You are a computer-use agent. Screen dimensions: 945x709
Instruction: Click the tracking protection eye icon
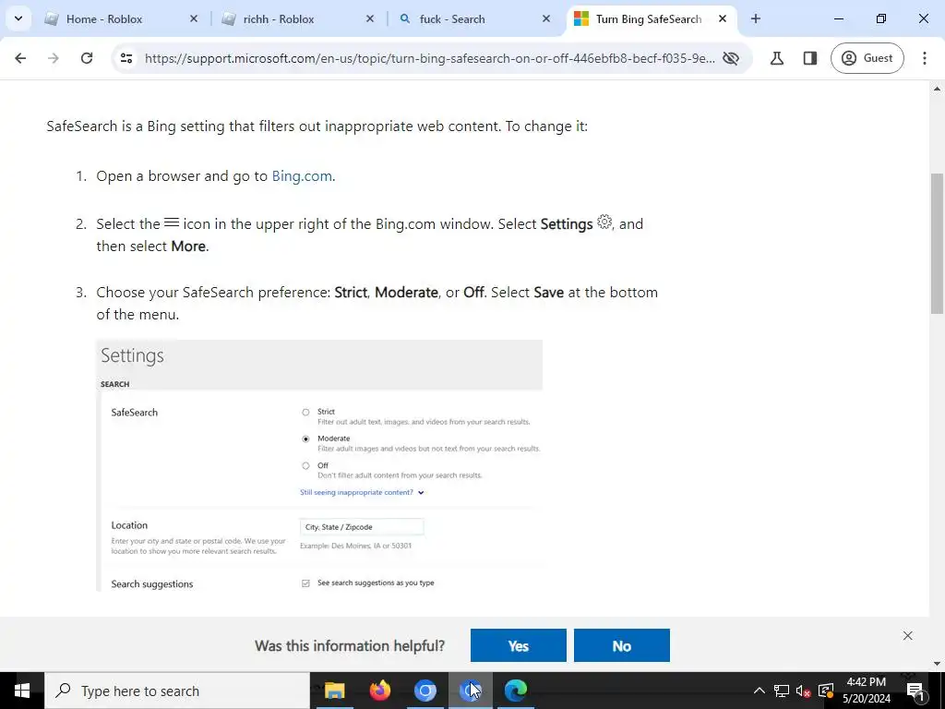point(731,58)
